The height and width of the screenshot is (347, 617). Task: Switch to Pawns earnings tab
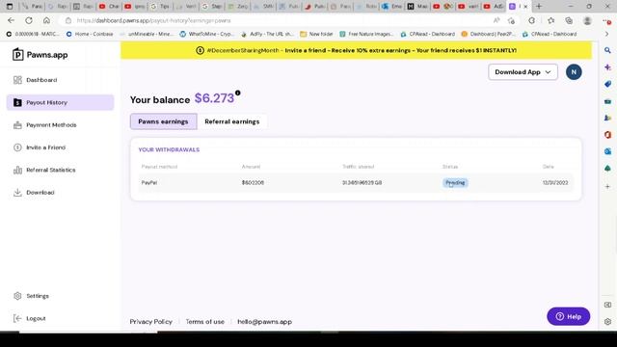pos(163,121)
